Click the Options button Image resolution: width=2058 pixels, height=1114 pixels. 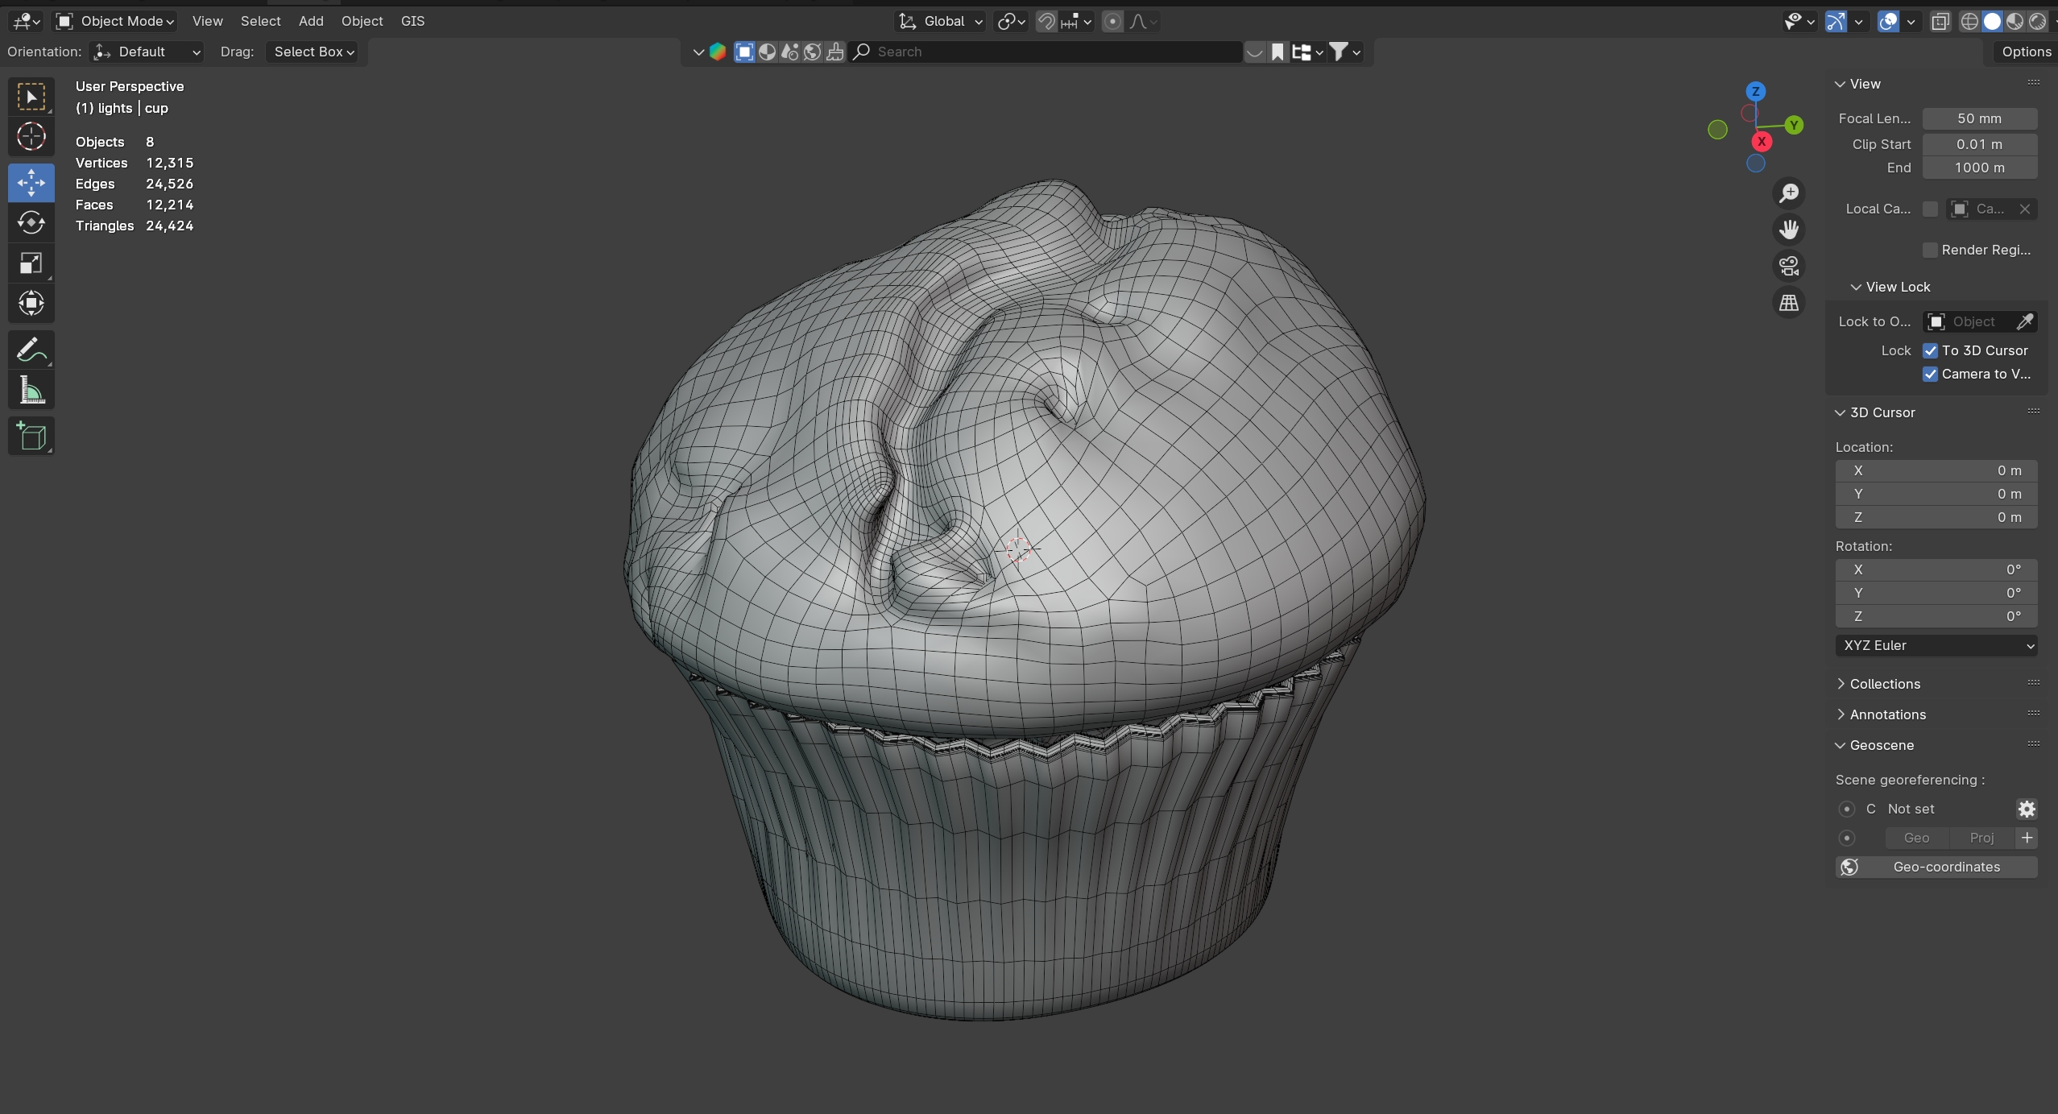[2026, 52]
